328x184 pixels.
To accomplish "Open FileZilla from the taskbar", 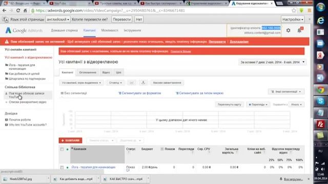I will tap(320, 124).
